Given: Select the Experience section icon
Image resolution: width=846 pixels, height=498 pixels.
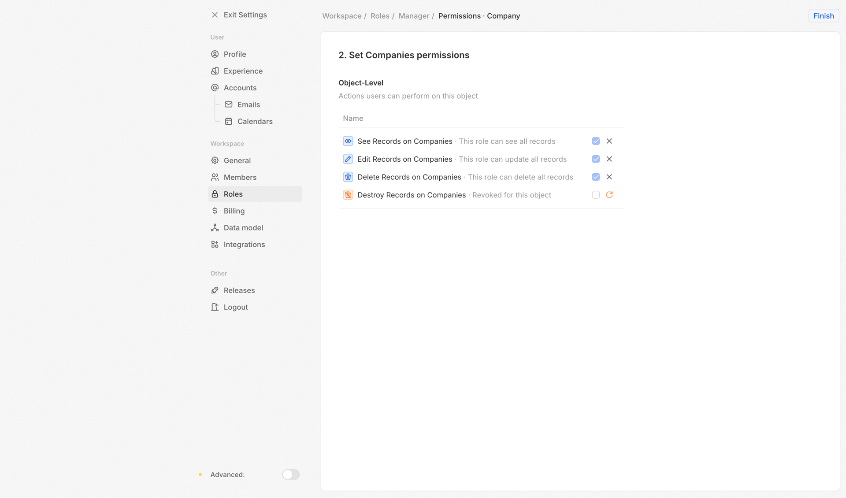Looking at the screenshot, I should [215, 71].
